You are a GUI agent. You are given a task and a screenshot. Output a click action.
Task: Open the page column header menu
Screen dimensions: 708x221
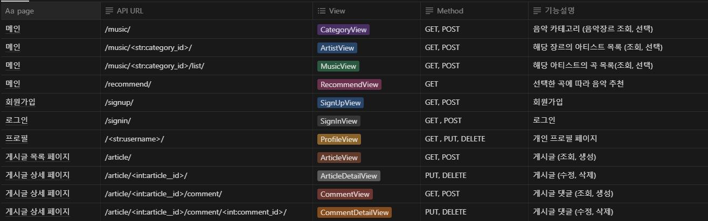click(x=50, y=11)
